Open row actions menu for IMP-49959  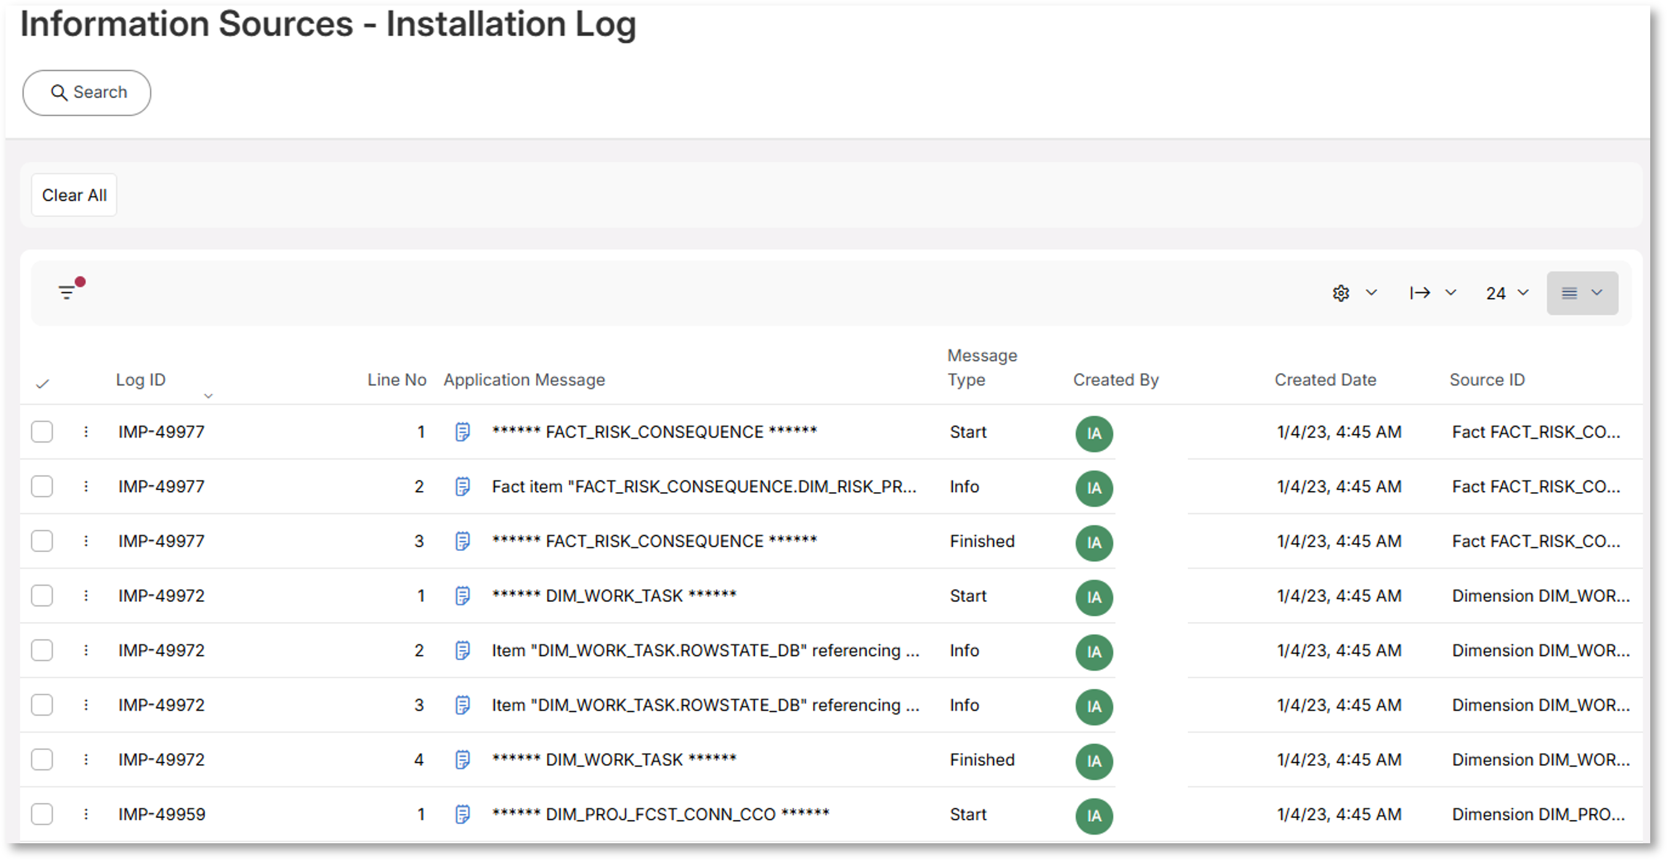click(86, 814)
